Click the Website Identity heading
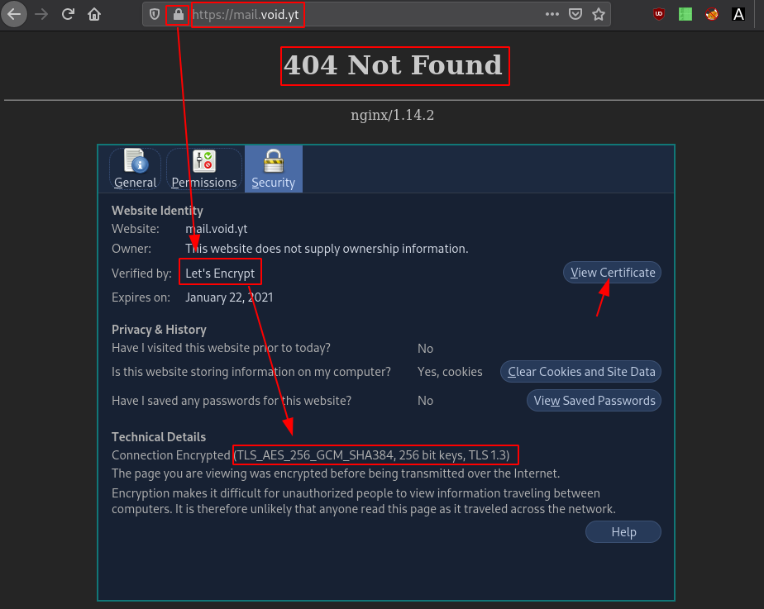Viewport: 764px width, 609px height. 157,211
